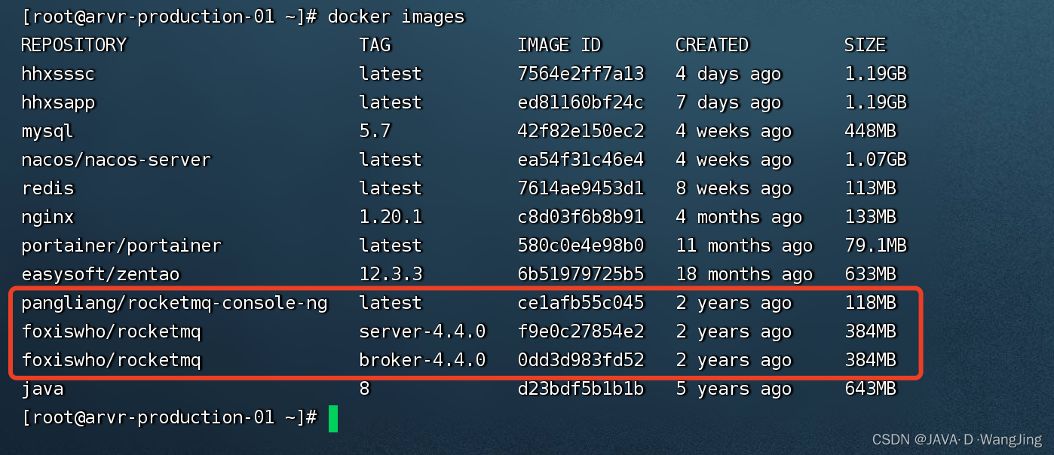Select the easysoft/zentao image line
Screen dimensions: 1054x455
[x=100, y=273]
